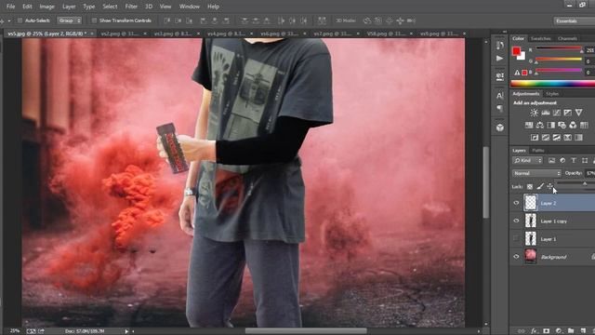The width and height of the screenshot is (595, 335).
Task: Show Layer 1 by clicking visibility box
Action: (516, 238)
